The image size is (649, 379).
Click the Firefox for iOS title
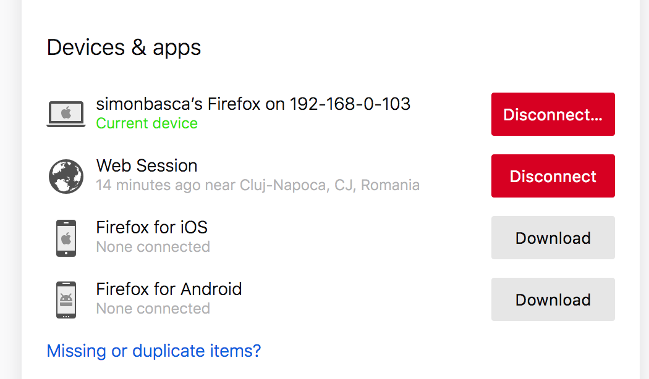coord(152,227)
